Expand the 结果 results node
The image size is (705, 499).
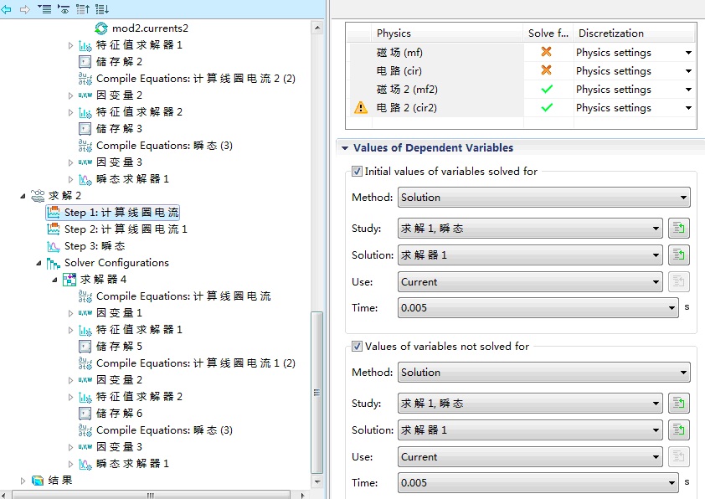(x=23, y=481)
